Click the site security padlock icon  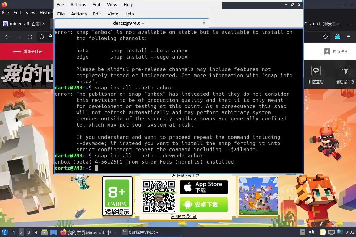pos(50,37)
